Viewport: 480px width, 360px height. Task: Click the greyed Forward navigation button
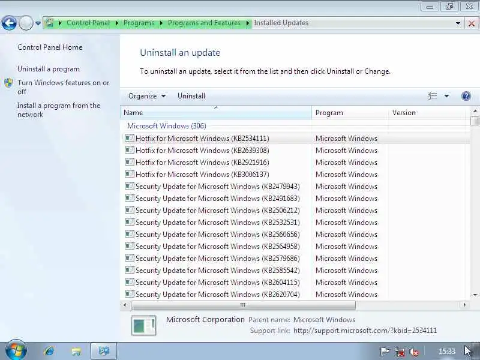[x=26, y=23]
